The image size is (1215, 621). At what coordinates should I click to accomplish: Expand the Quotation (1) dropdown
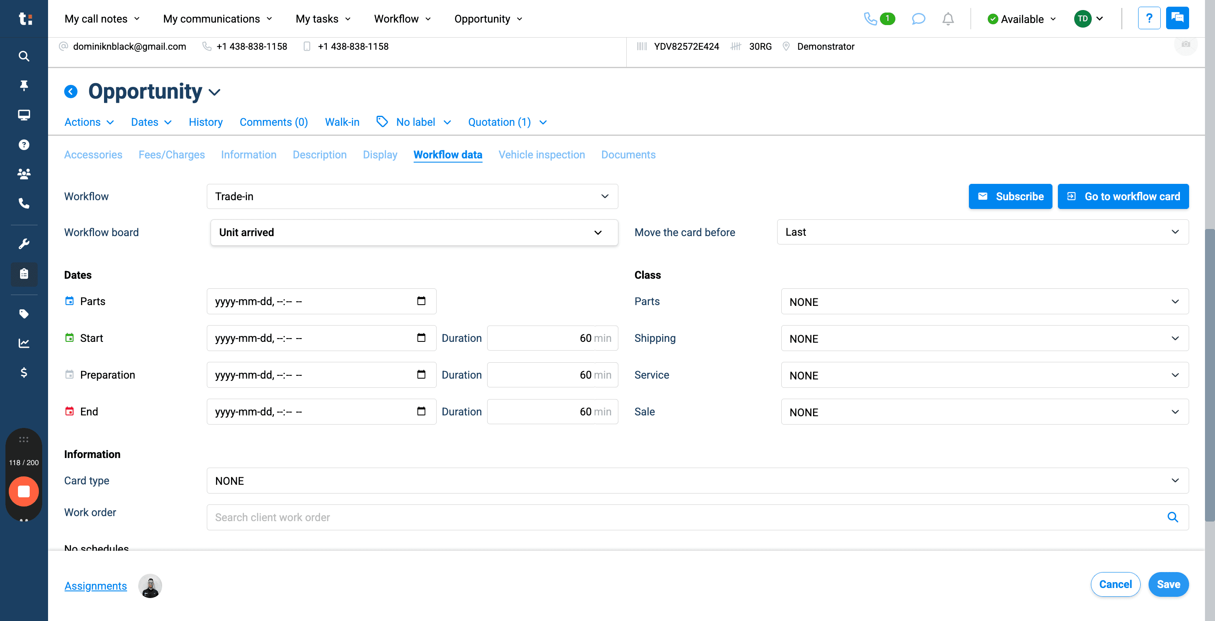pyautogui.click(x=508, y=122)
